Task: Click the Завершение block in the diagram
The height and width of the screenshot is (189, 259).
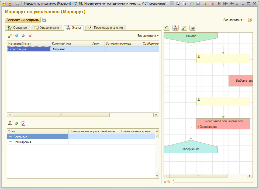Action: (191, 149)
